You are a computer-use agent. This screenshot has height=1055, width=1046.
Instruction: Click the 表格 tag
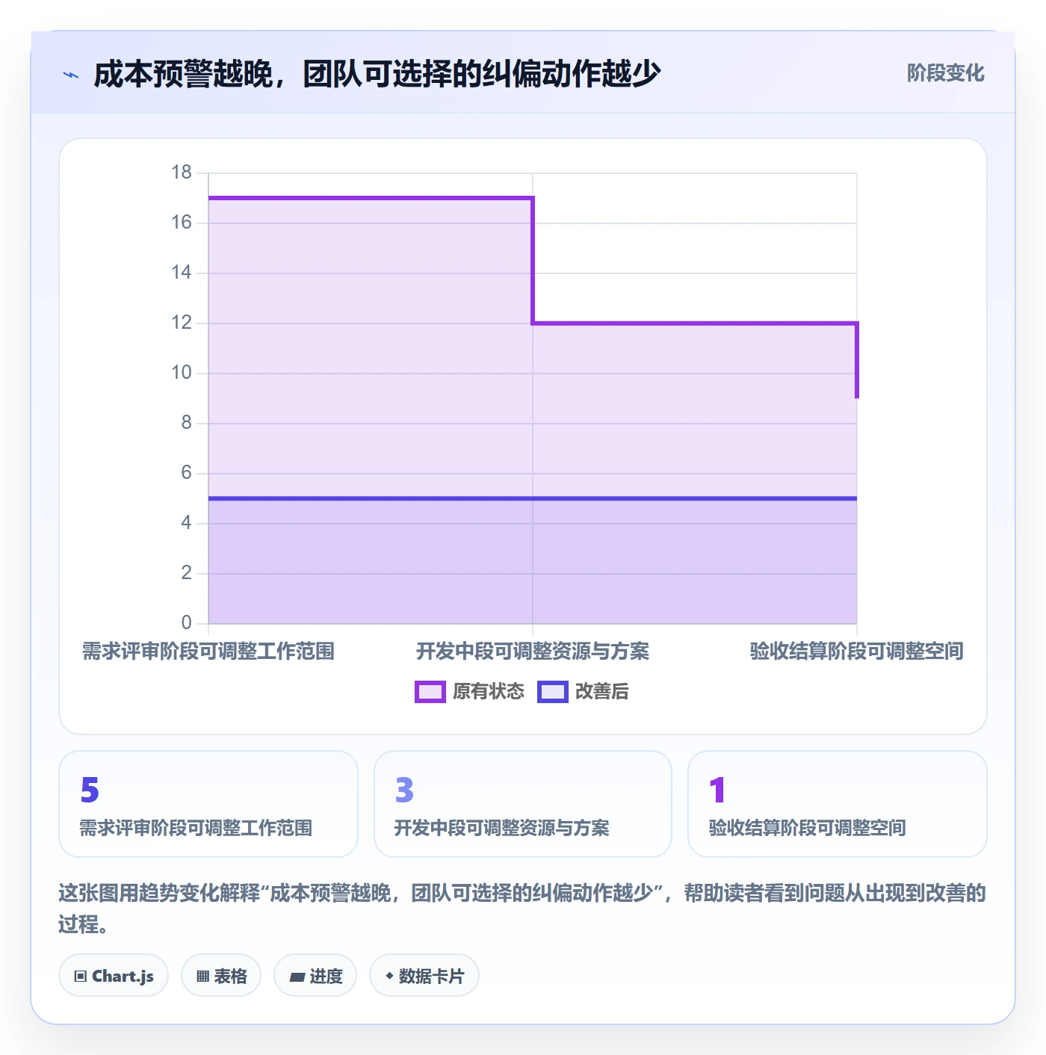point(221,976)
